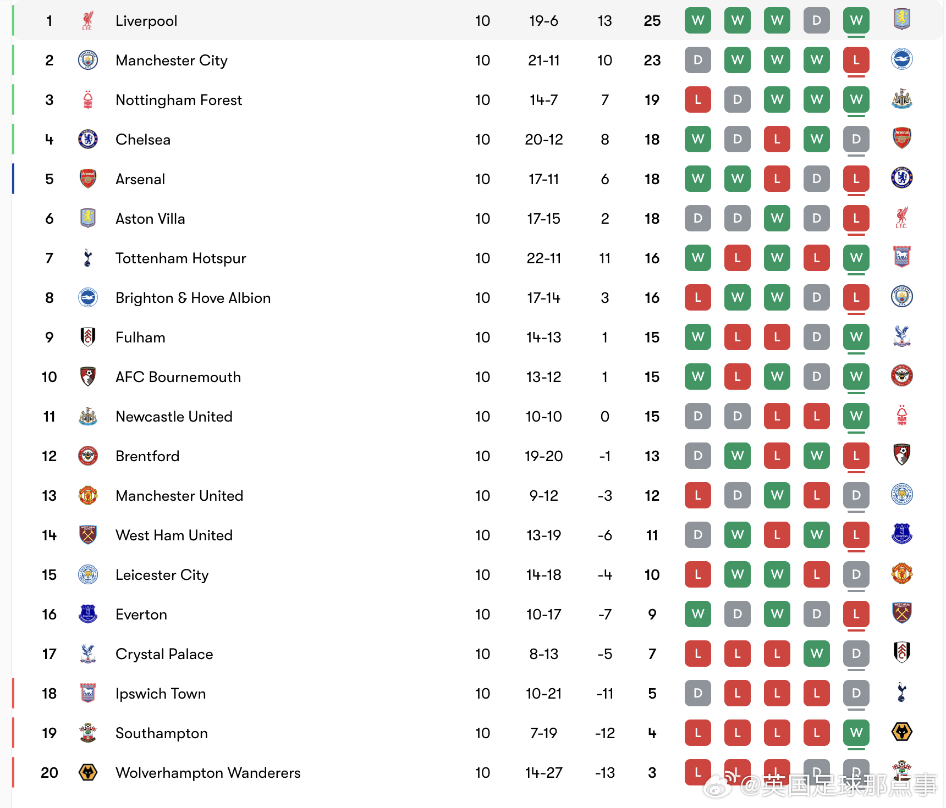Click Southampton's latest green win badge
Screen dimensions: 946x808
(x=856, y=733)
